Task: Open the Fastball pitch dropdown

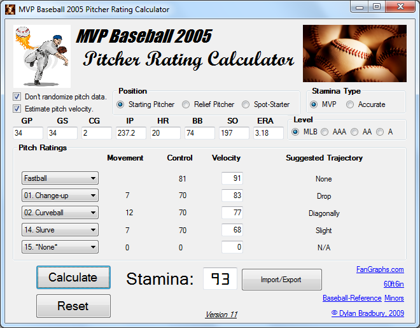Action: (60, 178)
